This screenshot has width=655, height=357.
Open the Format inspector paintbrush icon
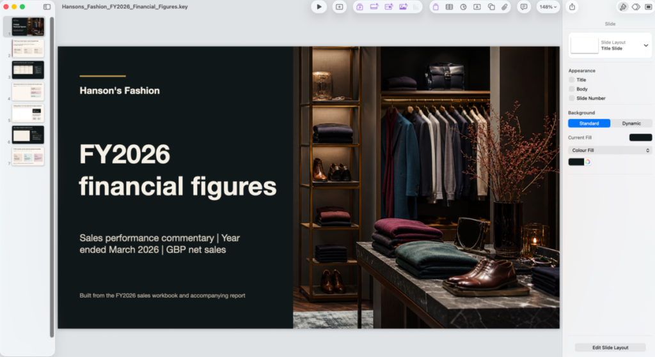623,6
